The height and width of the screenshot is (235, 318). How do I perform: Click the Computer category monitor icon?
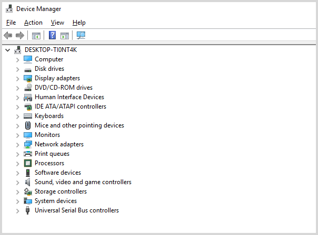[28, 59]
